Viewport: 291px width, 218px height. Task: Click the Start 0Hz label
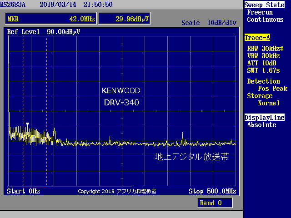(23, 191)
